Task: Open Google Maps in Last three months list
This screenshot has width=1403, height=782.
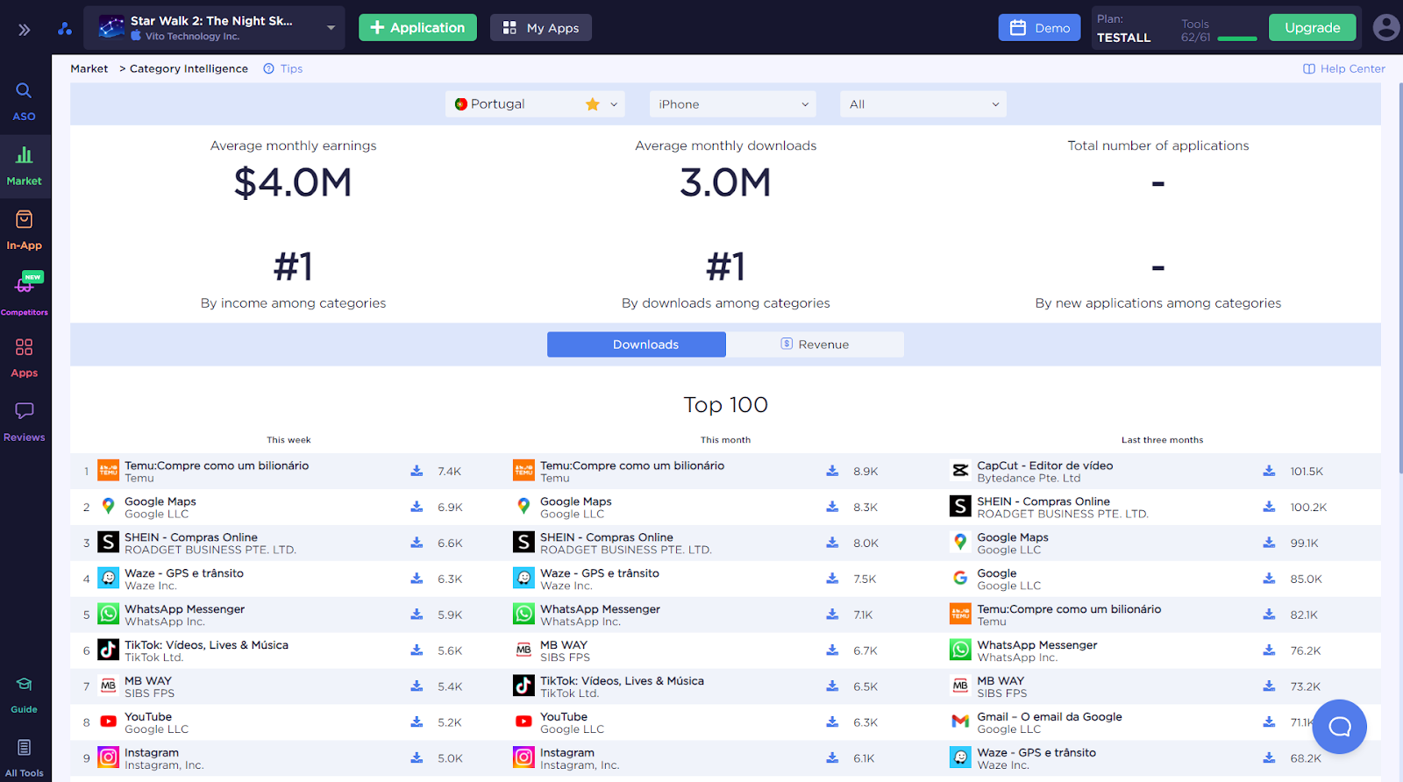Action: [x=1013, y=537]
